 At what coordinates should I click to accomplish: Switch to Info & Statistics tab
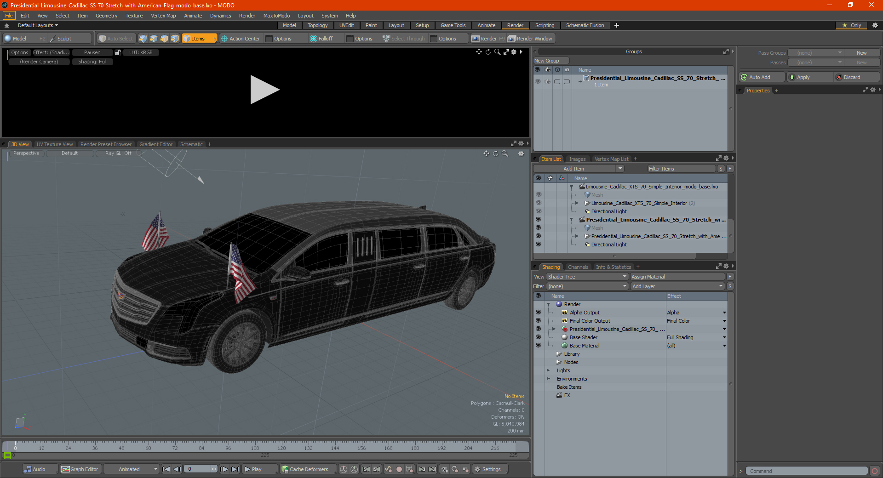pos(614,267)
